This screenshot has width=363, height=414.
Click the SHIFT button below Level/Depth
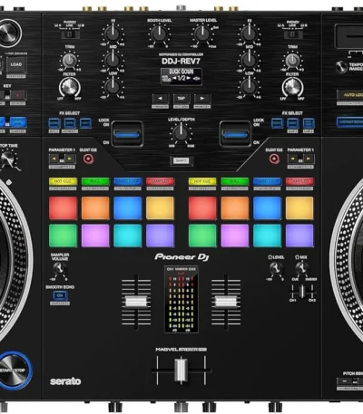(181, 161)
